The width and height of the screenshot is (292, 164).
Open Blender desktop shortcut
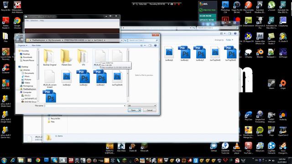[x=260, y=53]
